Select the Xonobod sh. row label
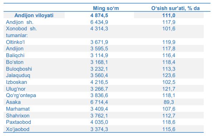213x136 pixels. [x=21, y=29]
